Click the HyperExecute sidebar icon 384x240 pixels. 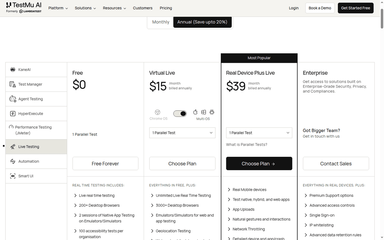click(13, 114)
